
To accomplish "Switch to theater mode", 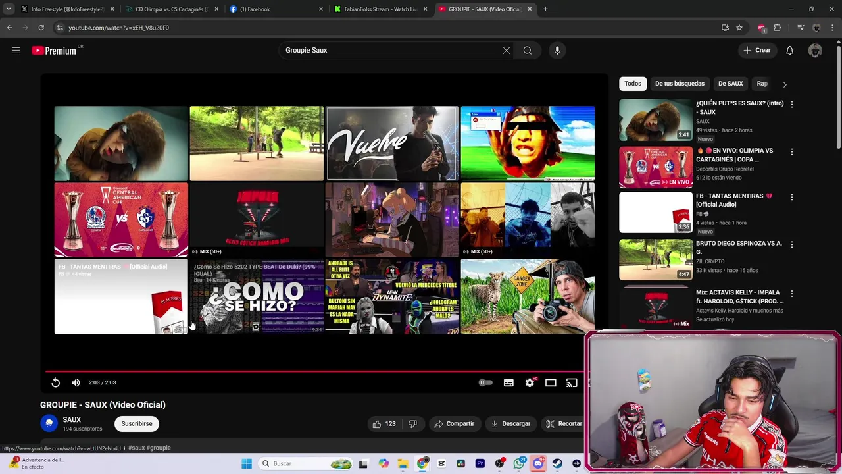I will (551, 382).
